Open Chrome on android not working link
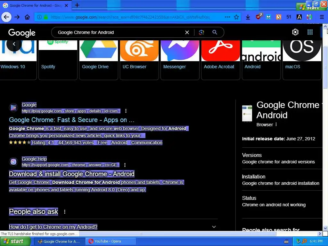Screen dimensions: 328x246 point(274,205)
